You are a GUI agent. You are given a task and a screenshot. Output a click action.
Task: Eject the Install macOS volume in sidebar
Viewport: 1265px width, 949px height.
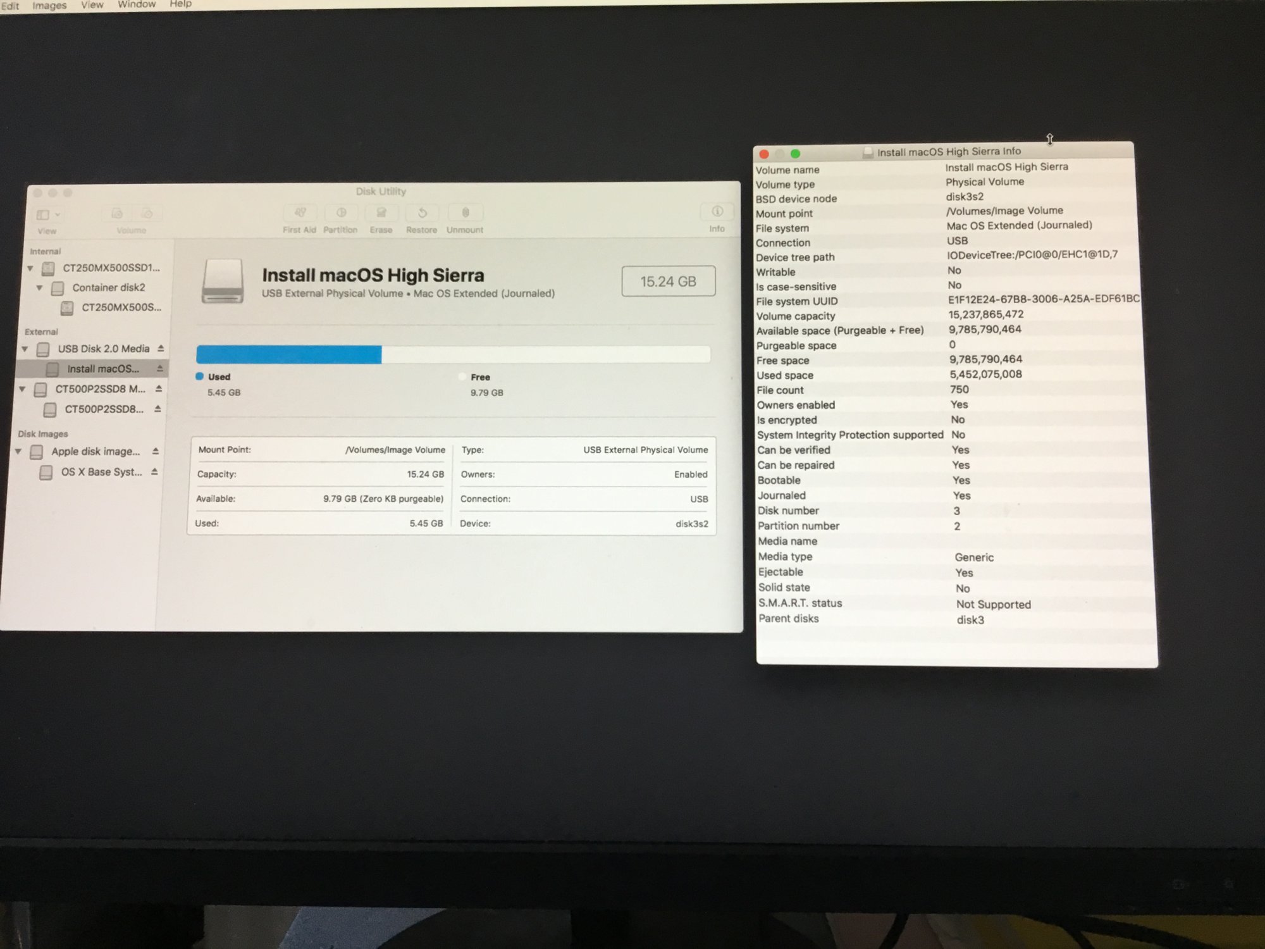pos(159,368)
